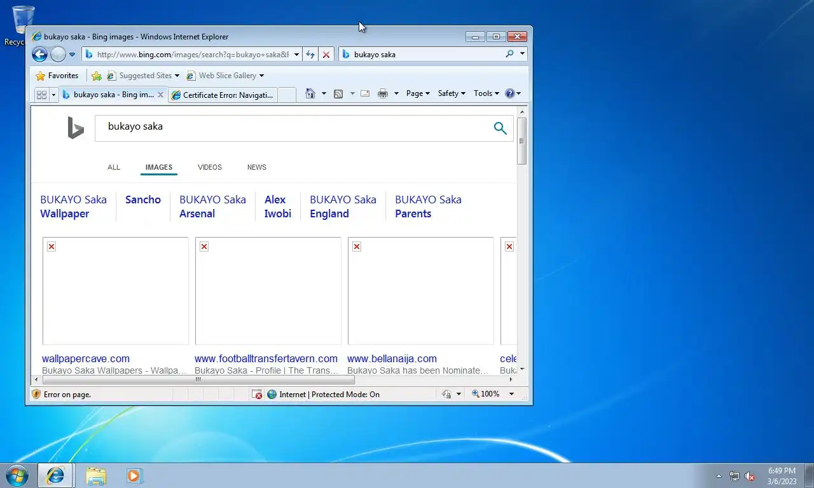Click the RSS Feeds icon
This screenshot has height=488, width=814.
click(x=338, y=93)
